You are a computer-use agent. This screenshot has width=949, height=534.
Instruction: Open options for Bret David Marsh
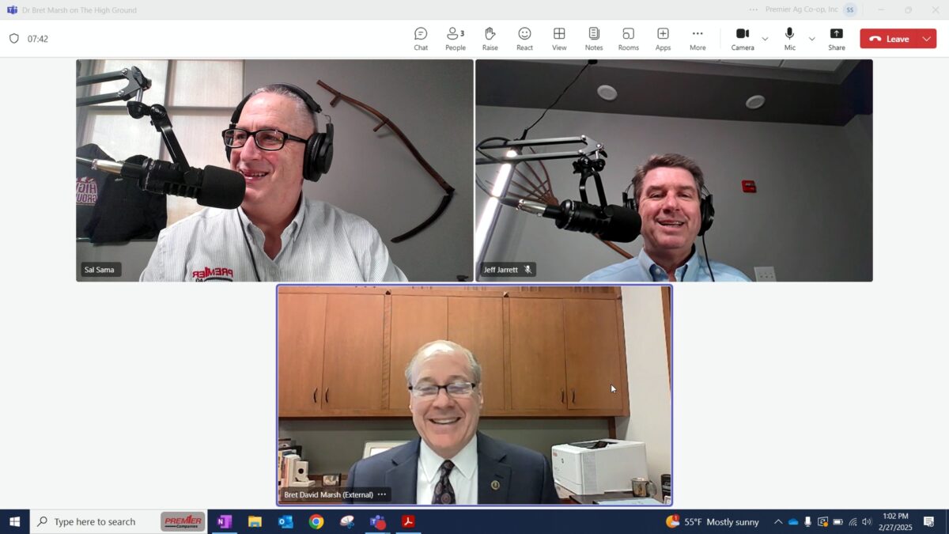click(x=382, y=494)
